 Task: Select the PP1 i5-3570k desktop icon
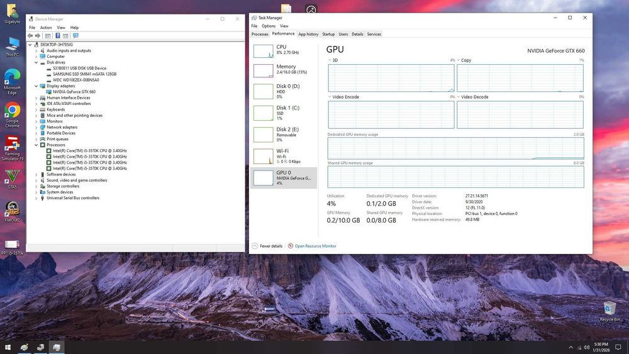point(12,247)
